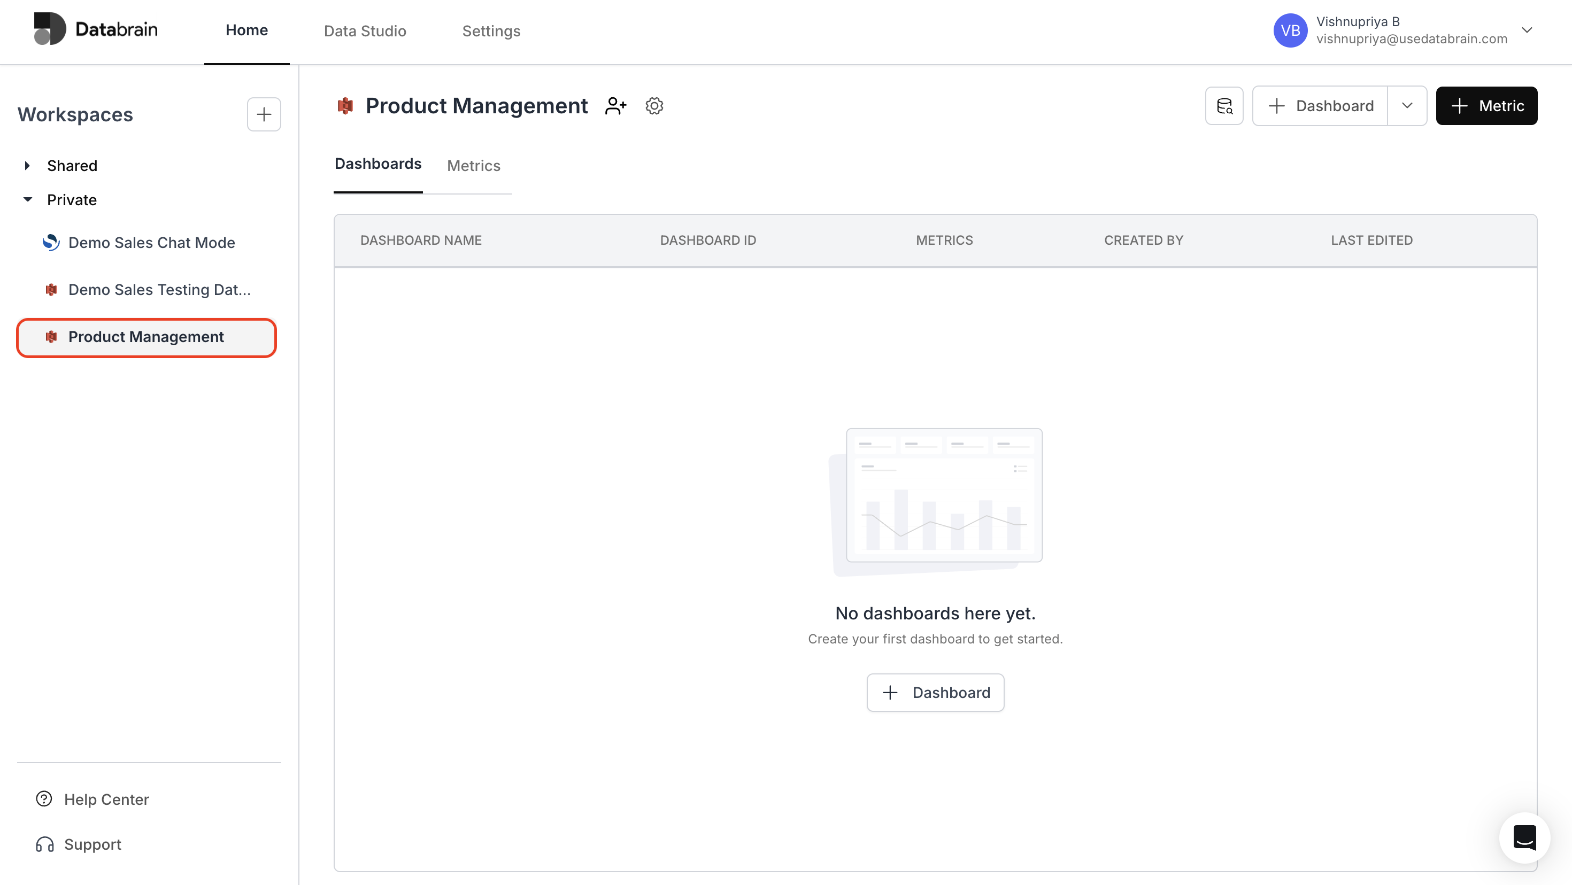Click the VB user avatar
This screenshot has width=1572, height=885.
click(1290, 30)
